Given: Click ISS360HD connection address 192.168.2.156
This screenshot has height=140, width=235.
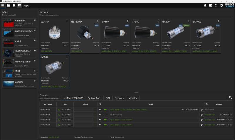Looking at the screenshot, I should click(x=77, y=51).
